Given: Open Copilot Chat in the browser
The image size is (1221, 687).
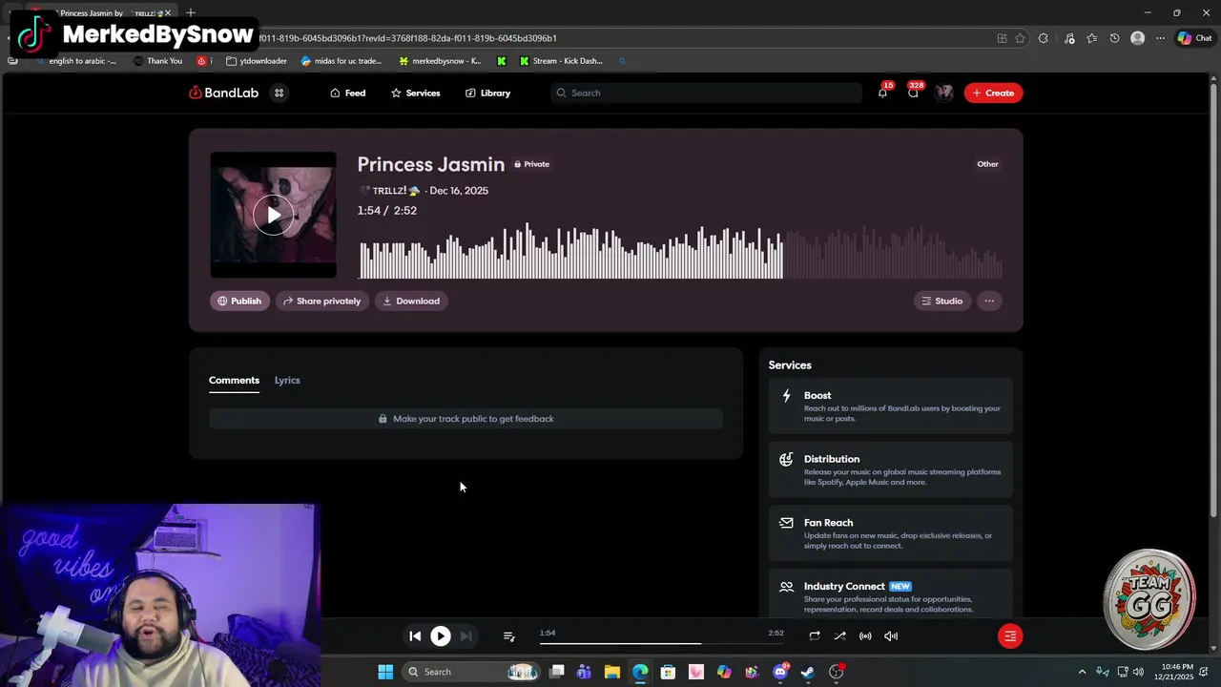Looking at the screenshot, I should 1194,38.
